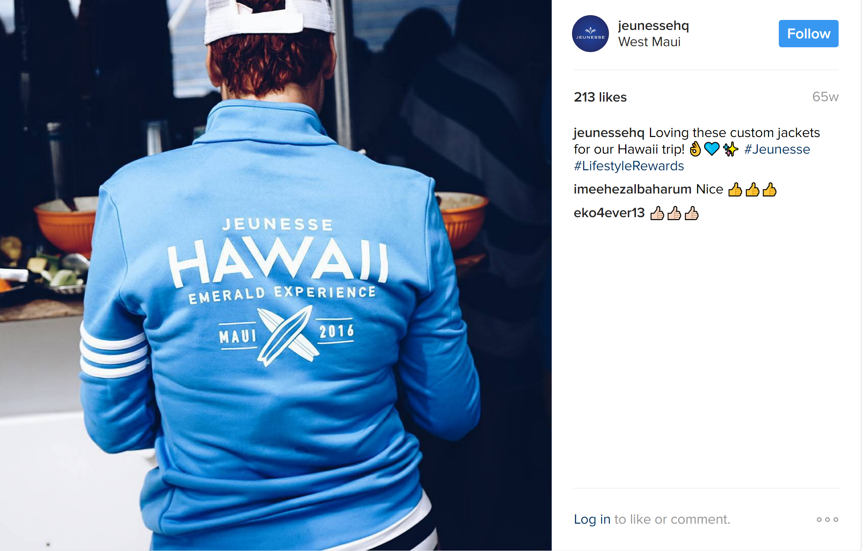Image resolution: width=863 pixels, height=551 pixels.
Task: View the 213 likes list
Action: pyautogui.click(x=600, y=97)
